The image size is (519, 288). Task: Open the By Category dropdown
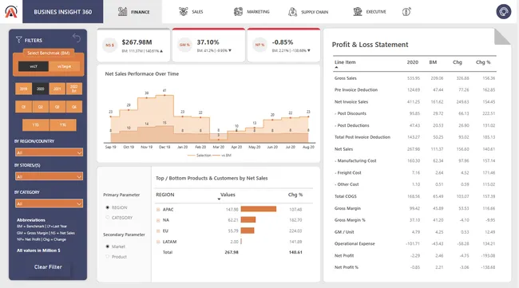tap(49, 203)
